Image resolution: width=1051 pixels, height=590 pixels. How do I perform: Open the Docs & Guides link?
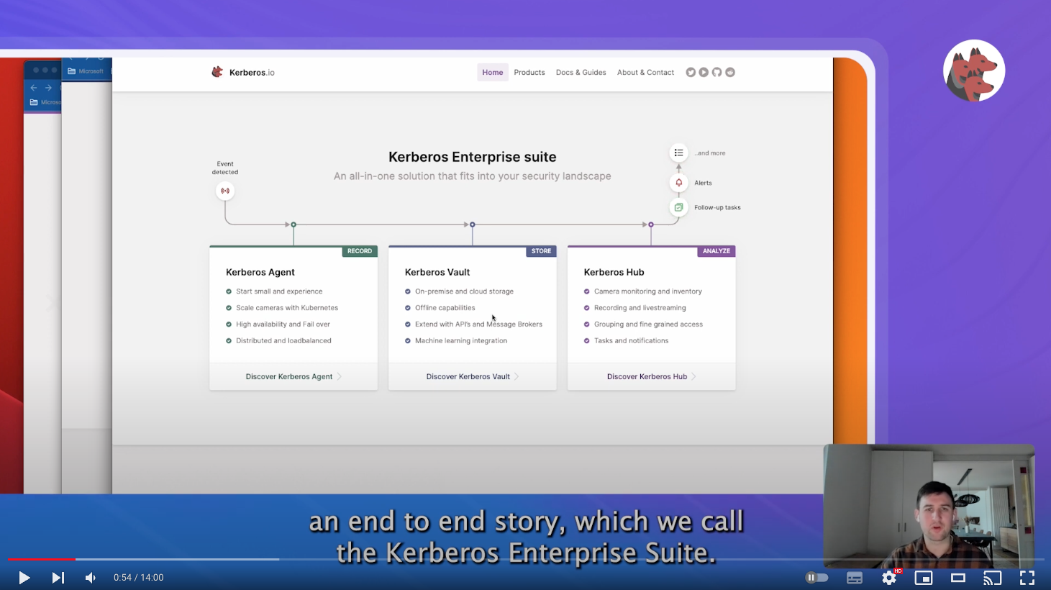click(581, 72)
